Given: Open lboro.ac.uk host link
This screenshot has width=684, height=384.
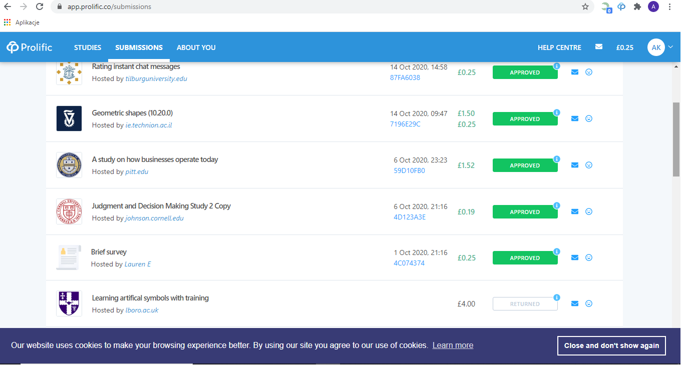Looking at the screenshot, I should pos(142,310).
